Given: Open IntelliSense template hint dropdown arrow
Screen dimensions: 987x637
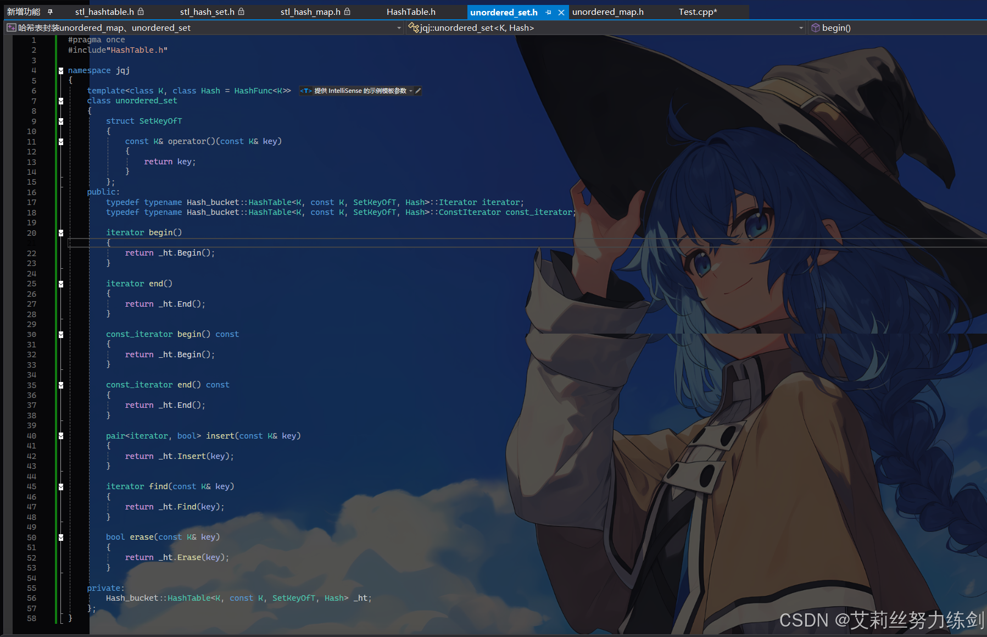Looking at the screenshot, I should [411, 91].
